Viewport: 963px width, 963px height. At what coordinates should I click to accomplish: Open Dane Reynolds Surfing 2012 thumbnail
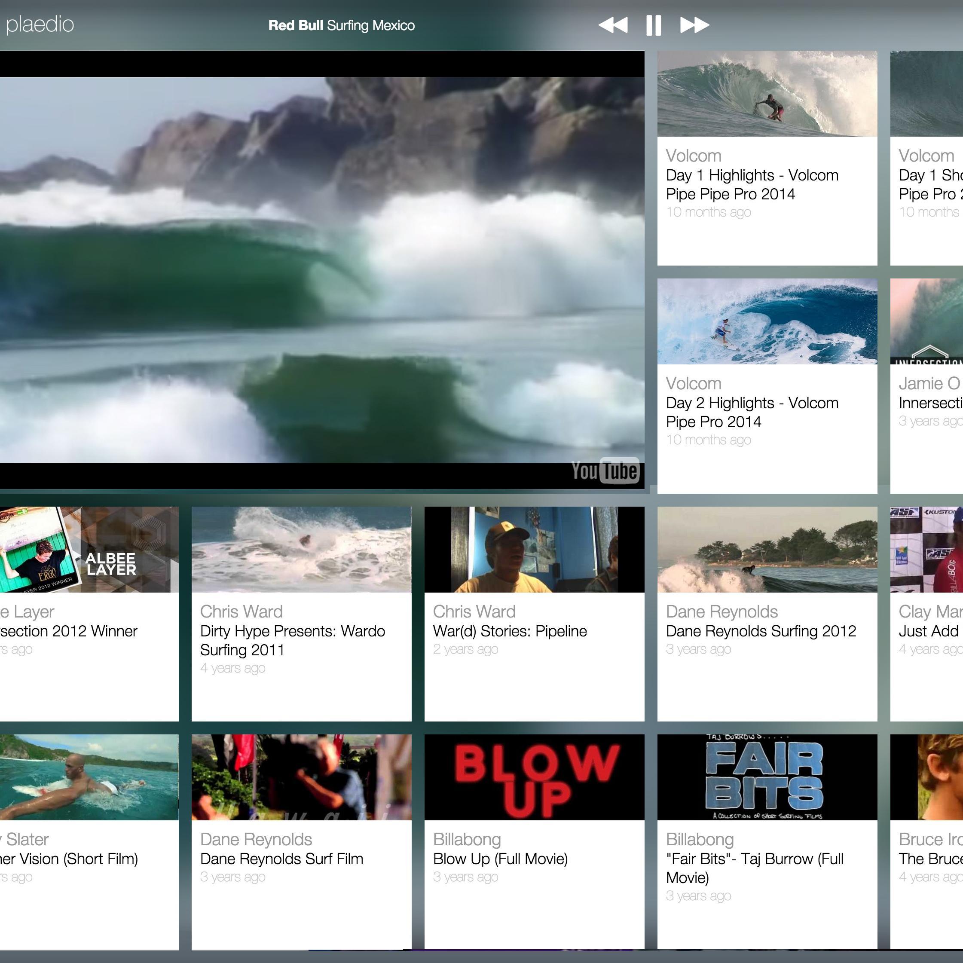coord(767,550)
